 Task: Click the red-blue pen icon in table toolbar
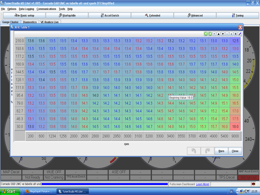[x=240, y=34]
